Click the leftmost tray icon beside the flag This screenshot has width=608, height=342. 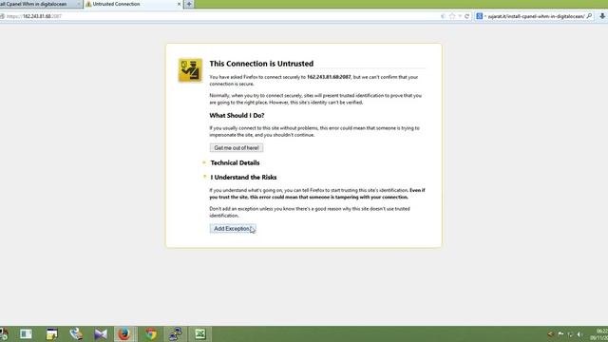[550, 333]
